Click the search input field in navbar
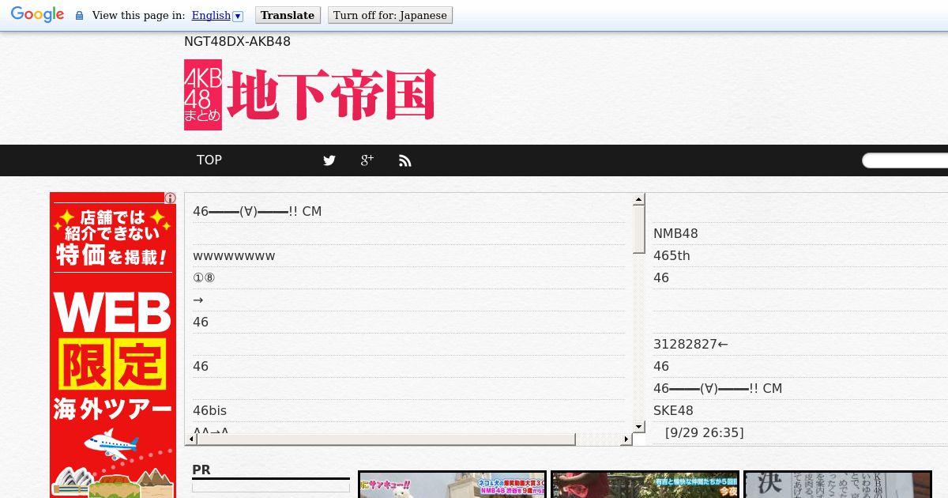The image size is (948, 498). click(x=905, y=160)
